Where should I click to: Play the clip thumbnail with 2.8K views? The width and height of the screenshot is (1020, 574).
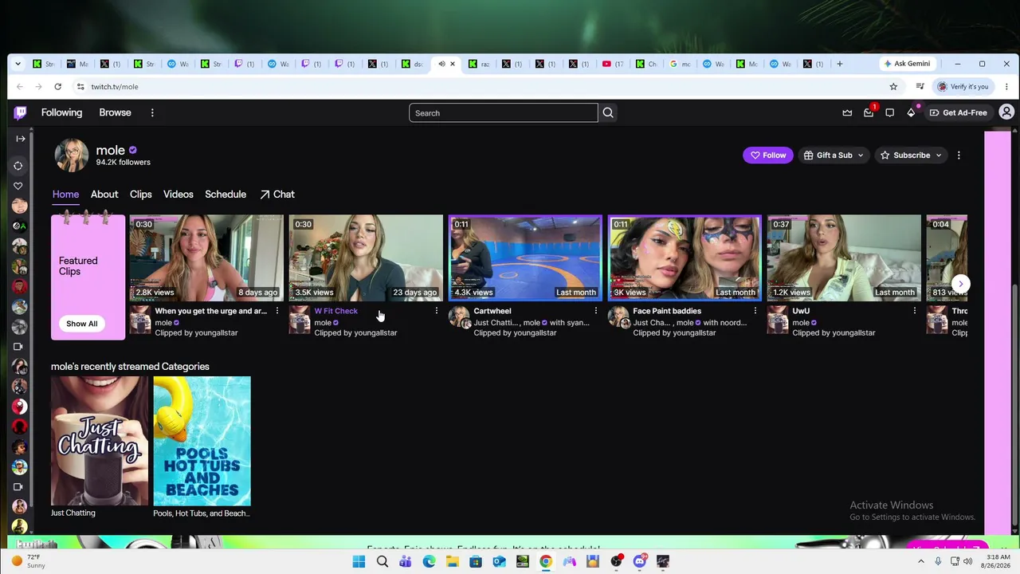[206, 258]
